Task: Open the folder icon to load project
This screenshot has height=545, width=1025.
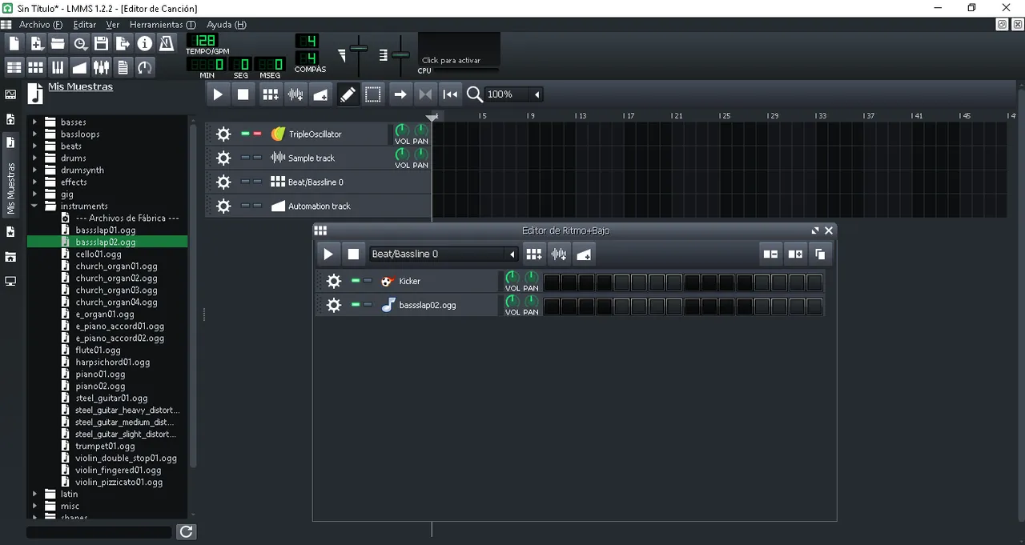Action: pyautogui.click(x=58, y=43)
